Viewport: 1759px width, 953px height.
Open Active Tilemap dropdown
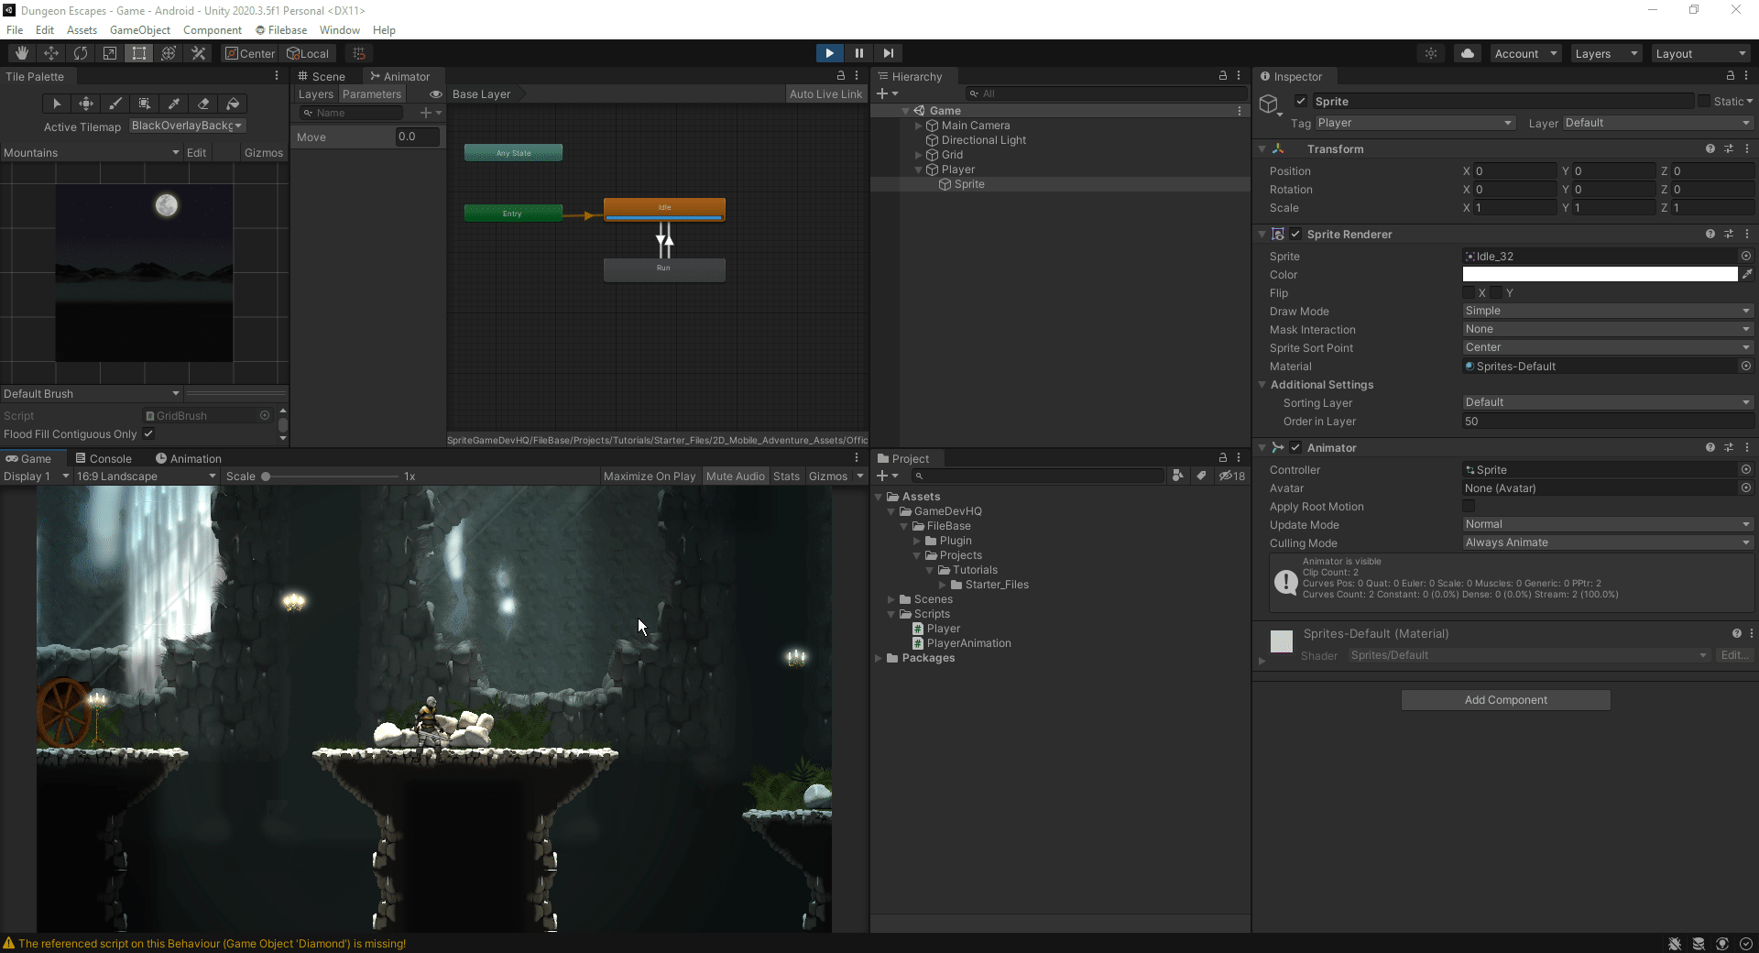coord(187,126)
